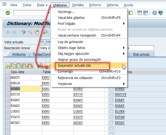
Task: Open the EKKO table link in the MANDT row
Action: [x=46, y=77]
